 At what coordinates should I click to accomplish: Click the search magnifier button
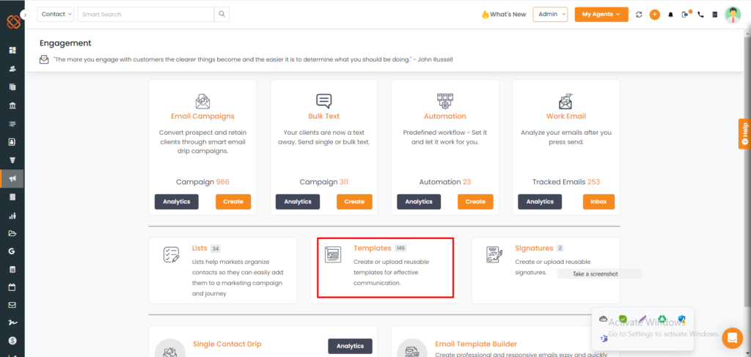(221, 15)
